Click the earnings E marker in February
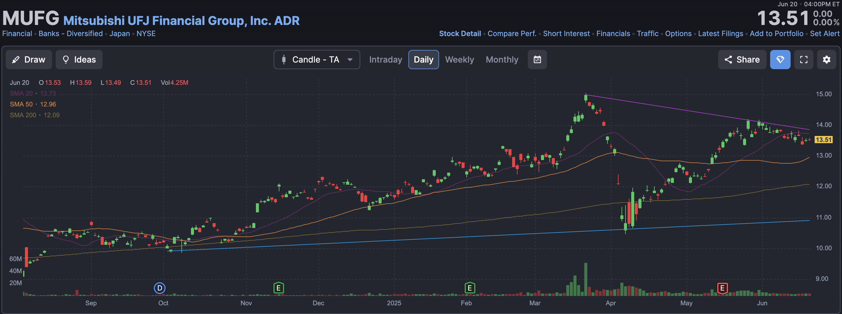This screenshot has height=314, width=842. [x=470, y=288]
